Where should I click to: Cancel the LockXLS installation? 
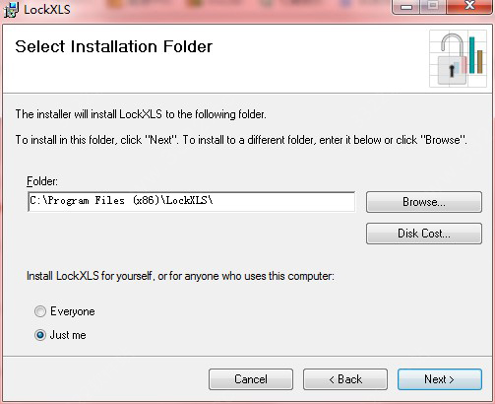click(x=251, y=379)
